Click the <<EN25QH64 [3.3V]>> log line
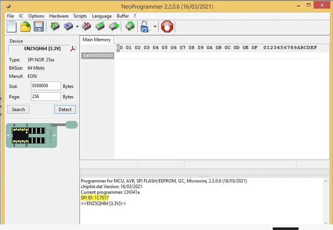The image size is (333, 230). coord(103,203)
